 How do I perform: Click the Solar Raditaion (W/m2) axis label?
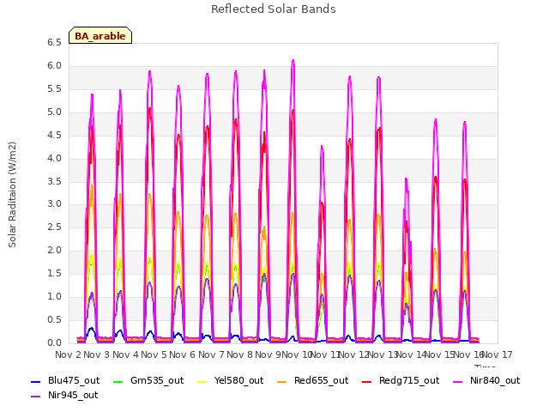pos(12,195)
